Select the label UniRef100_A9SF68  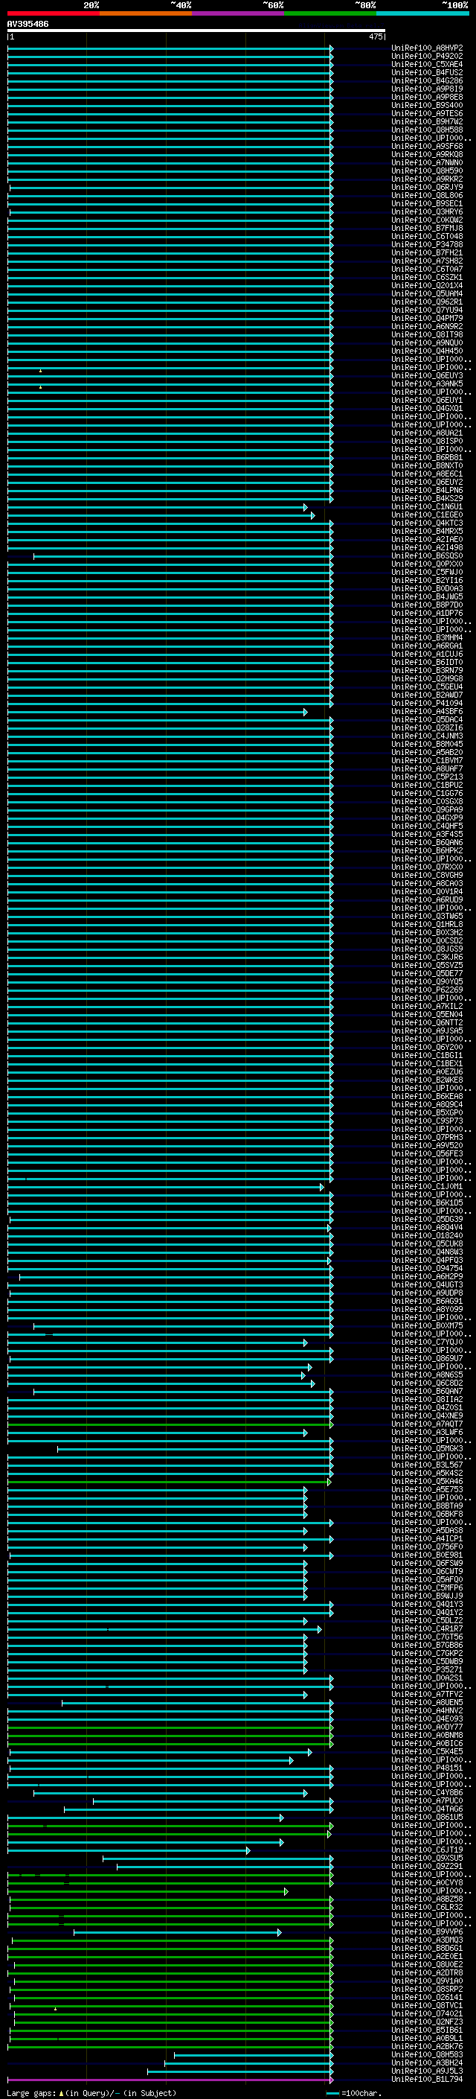click(427, 147)
